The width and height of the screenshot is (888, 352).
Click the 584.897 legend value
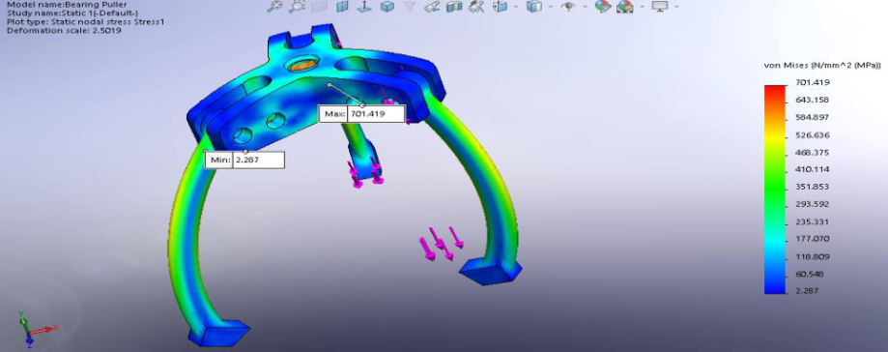[x=812, y=118]
